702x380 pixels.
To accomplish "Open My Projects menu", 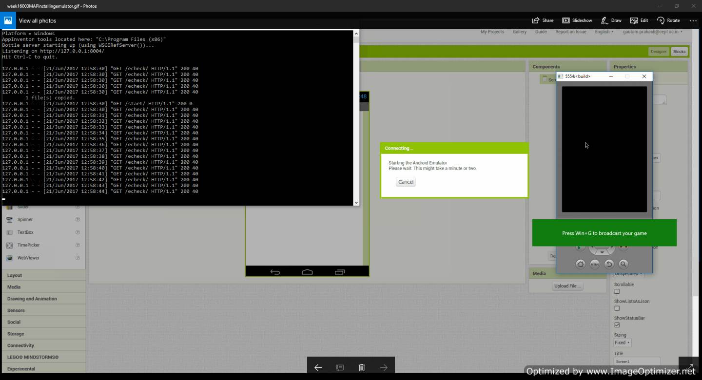I will tap(492, 32).
